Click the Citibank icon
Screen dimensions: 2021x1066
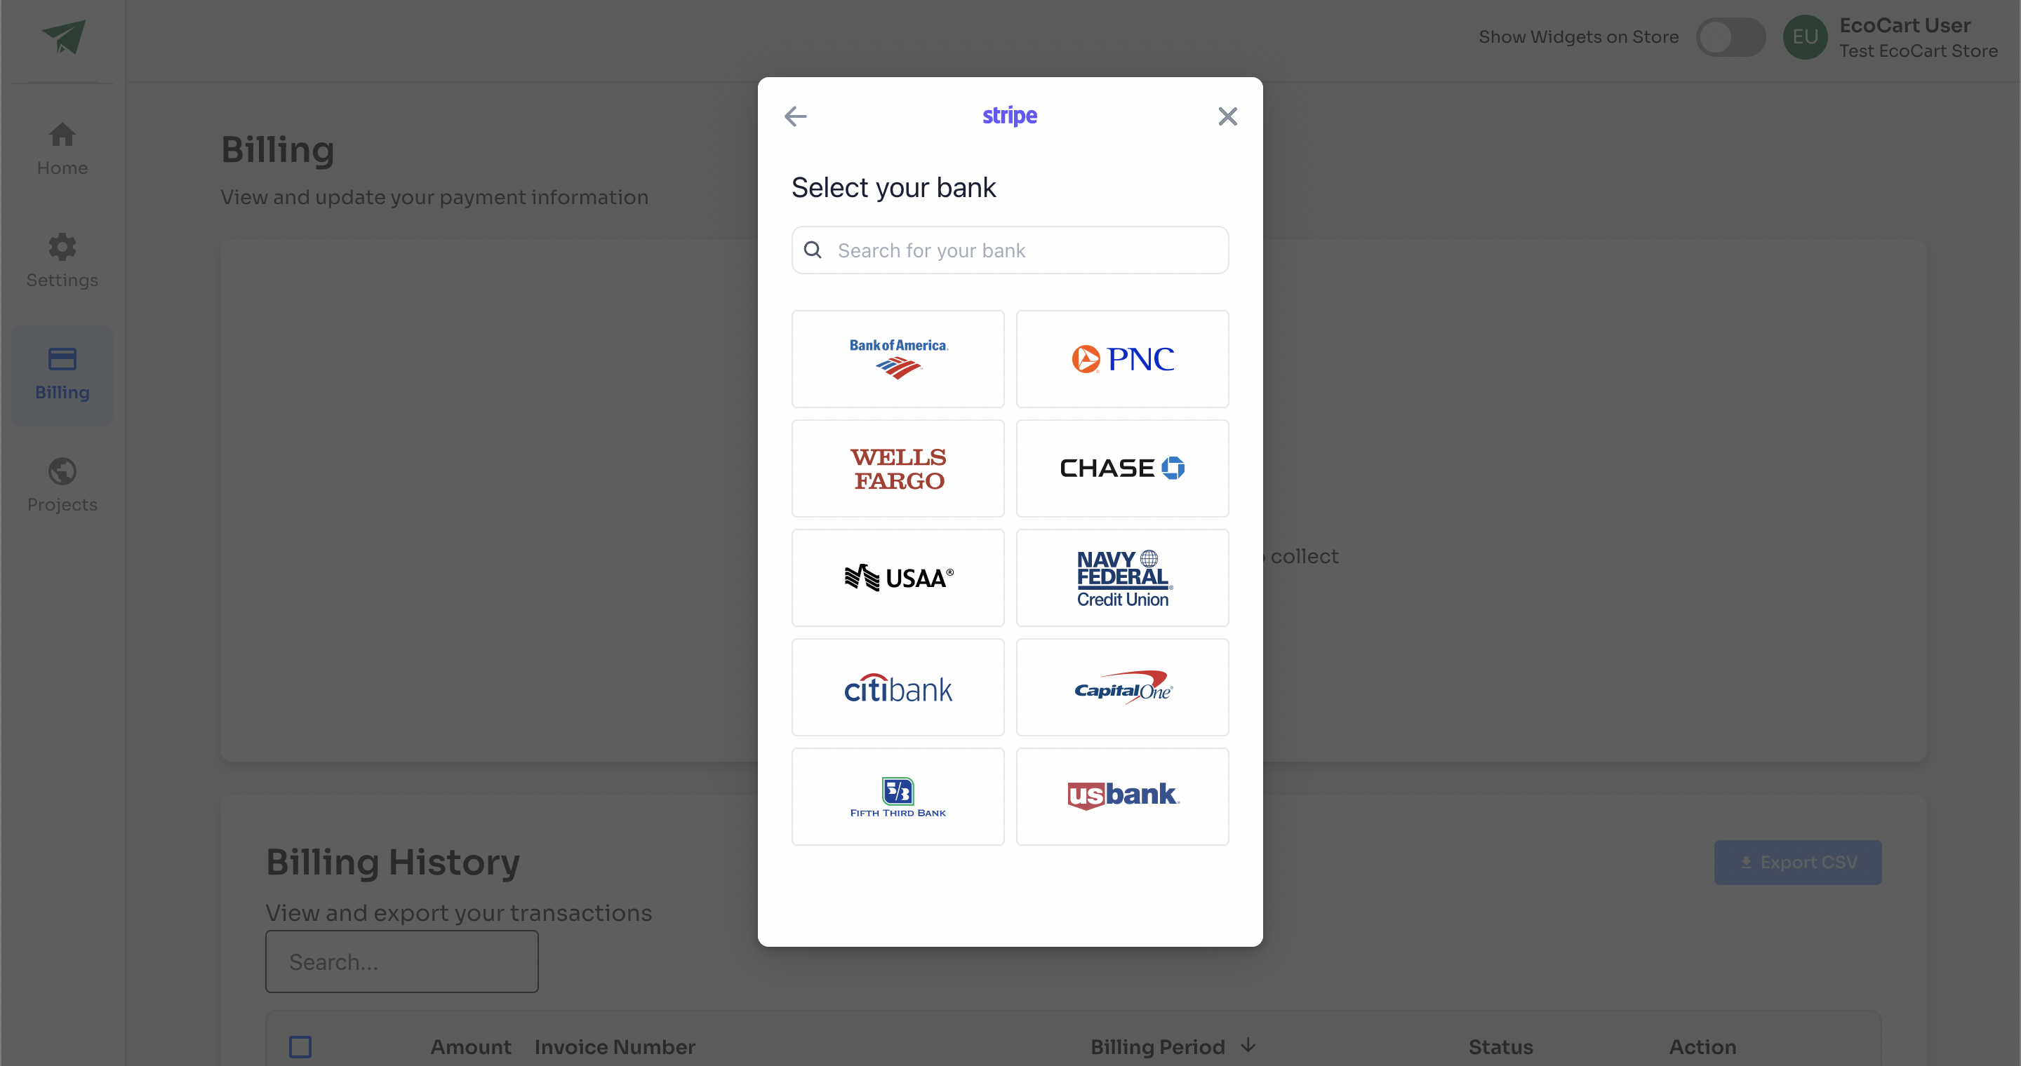[x=898, y=687]
